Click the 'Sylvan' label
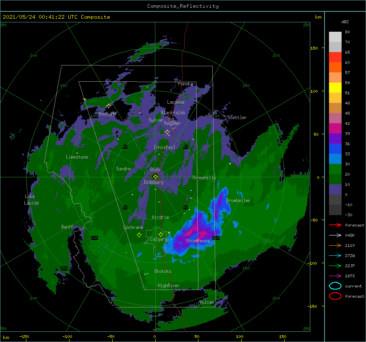The height and width of the screenshot is (342, 366). [156, 120]
